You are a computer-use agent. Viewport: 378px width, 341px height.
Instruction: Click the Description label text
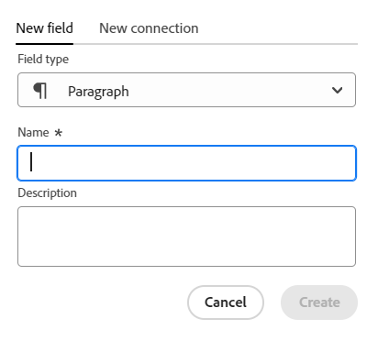[x=47, y=193]
